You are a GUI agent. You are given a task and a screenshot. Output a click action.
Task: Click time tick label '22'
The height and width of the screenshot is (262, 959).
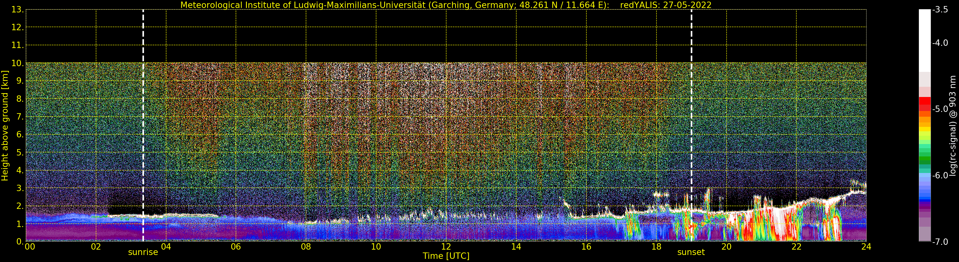pos(796,247)
